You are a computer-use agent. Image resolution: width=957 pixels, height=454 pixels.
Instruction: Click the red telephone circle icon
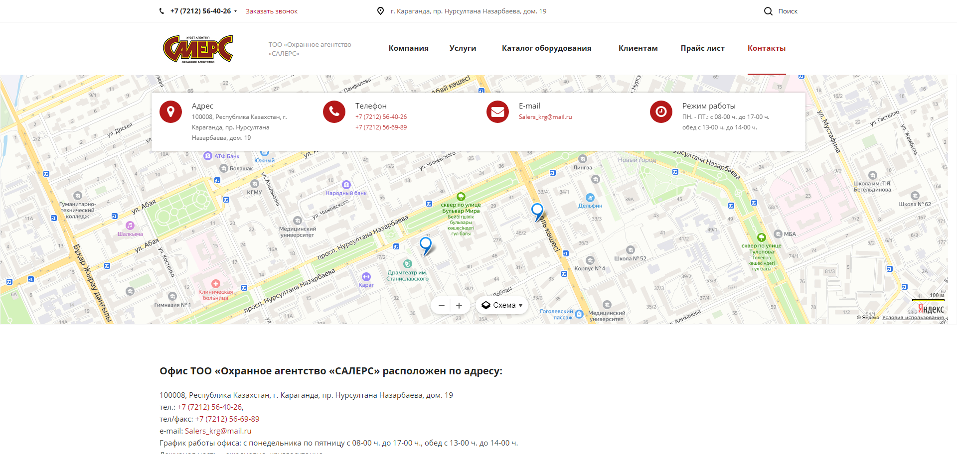pyautogui.click(x=334, y=112)
